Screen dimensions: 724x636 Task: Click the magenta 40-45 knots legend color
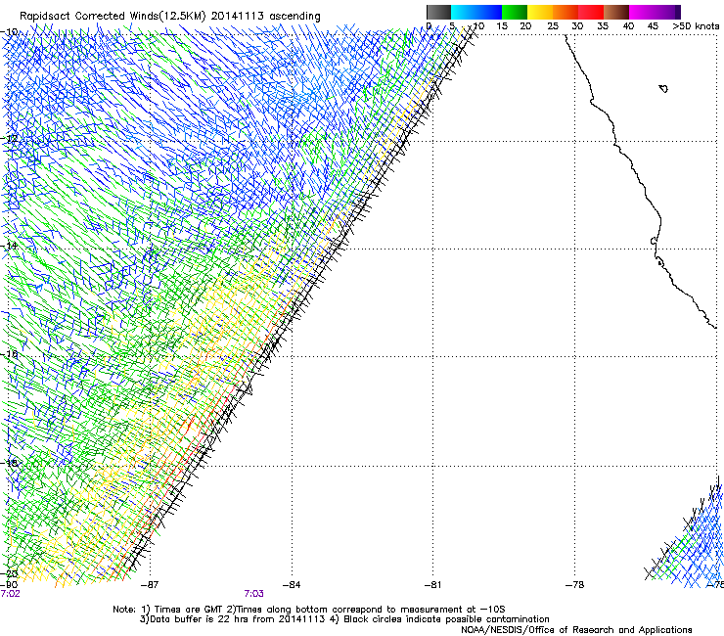pos(642,12)
